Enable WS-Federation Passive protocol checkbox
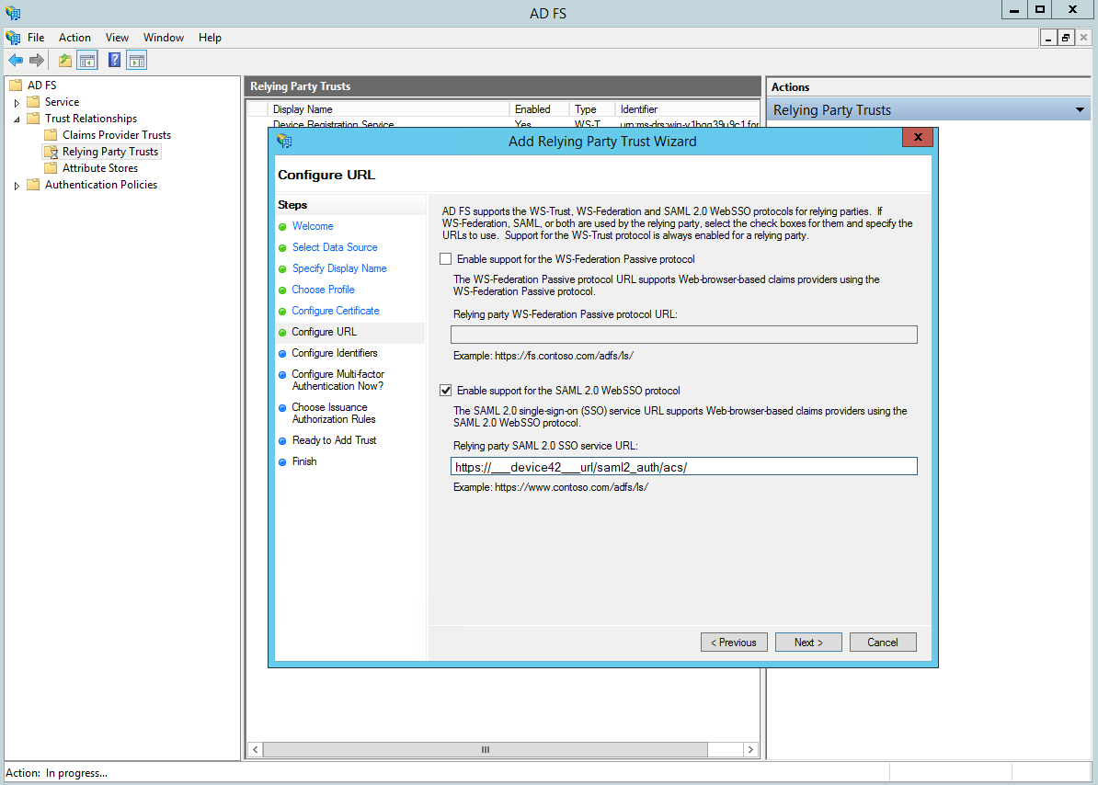1098x785 pixels. pyautogui.click(x=446, y=259)
